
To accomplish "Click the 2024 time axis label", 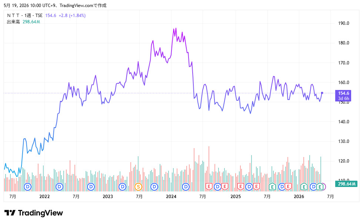I will tap(171, 197).
